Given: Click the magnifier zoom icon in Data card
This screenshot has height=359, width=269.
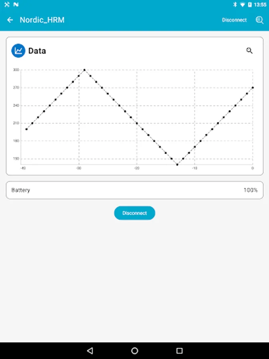Looking at the screenshot, I should (x=249, y=51).
